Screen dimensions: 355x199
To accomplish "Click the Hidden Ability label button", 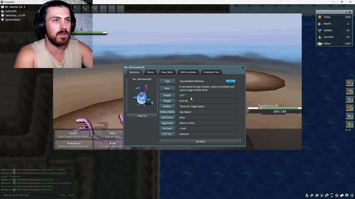I will click(167, 112).
